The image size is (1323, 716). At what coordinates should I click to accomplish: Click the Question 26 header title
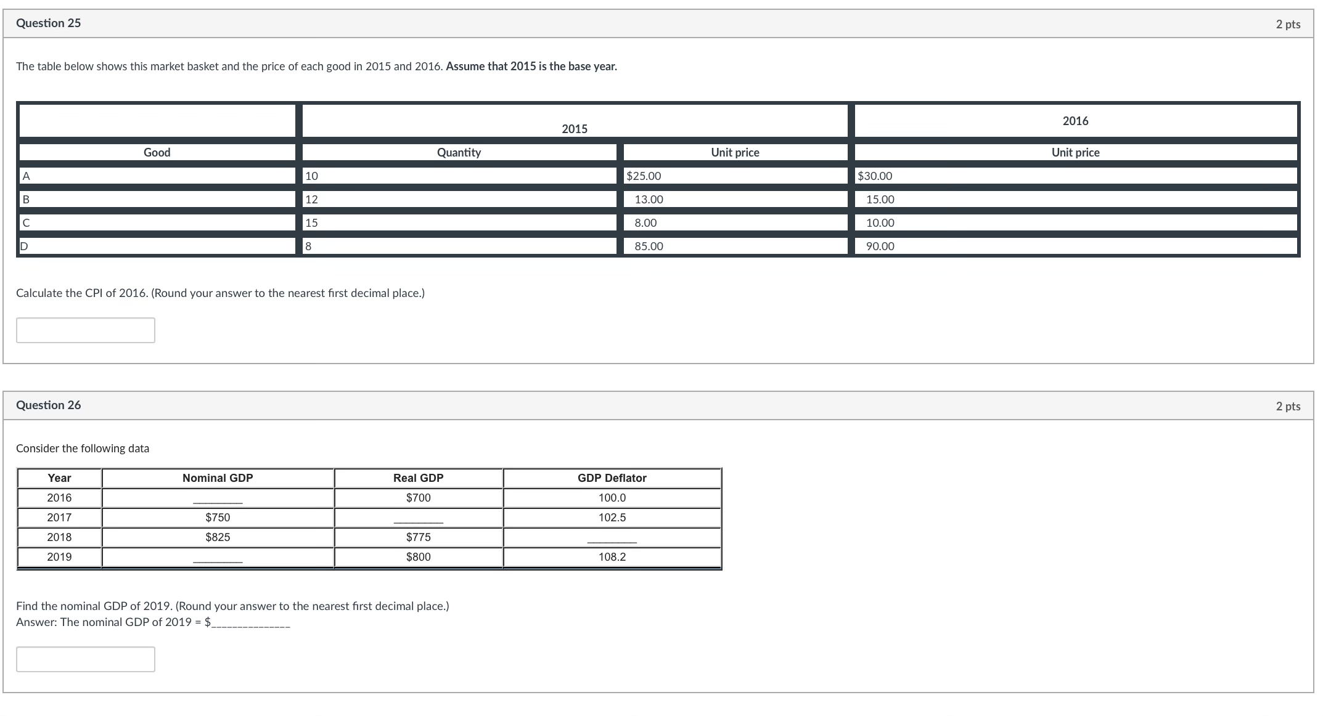[x=48, y=405]
